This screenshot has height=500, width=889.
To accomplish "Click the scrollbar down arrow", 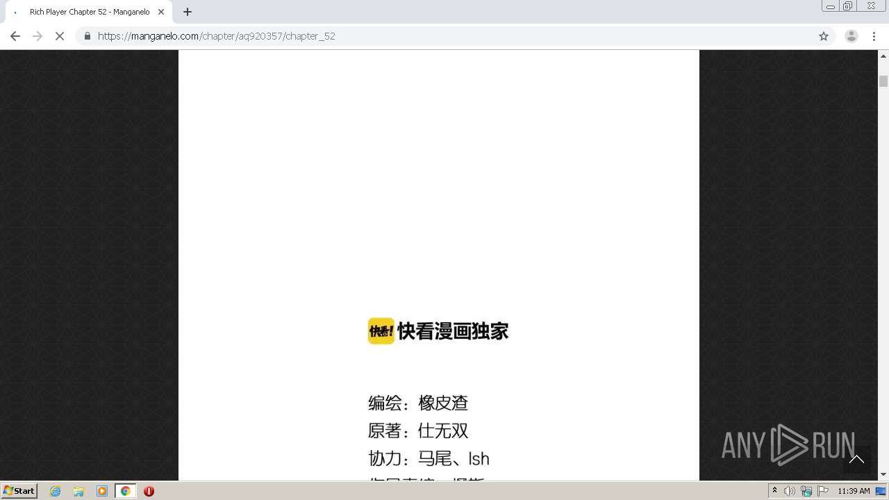I will click(x=883, y=475).
